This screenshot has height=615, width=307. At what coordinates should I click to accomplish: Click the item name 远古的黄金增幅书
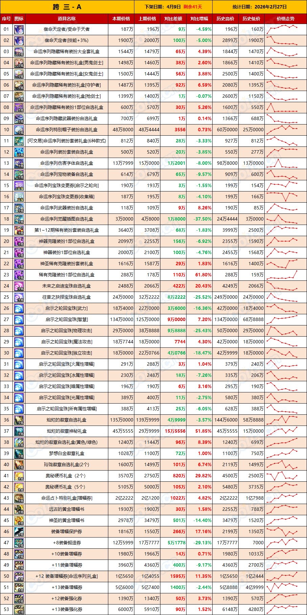pos(67,509)
